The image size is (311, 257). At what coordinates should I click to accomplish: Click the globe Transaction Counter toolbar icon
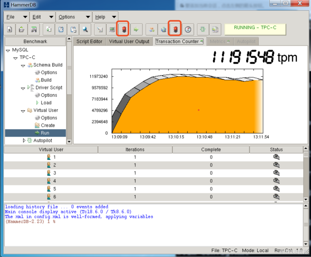point(164,30)
